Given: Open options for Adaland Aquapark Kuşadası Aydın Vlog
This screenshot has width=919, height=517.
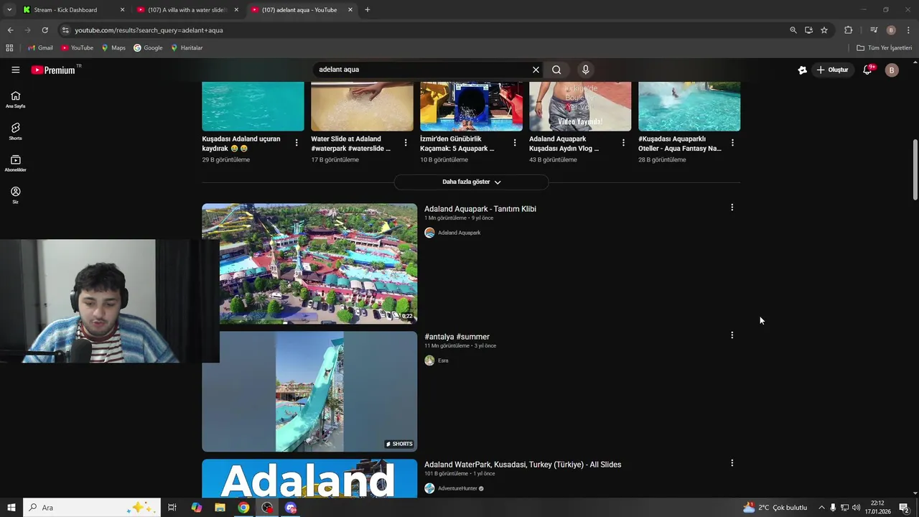Looking at the screenshot, I should pos(623,143).
